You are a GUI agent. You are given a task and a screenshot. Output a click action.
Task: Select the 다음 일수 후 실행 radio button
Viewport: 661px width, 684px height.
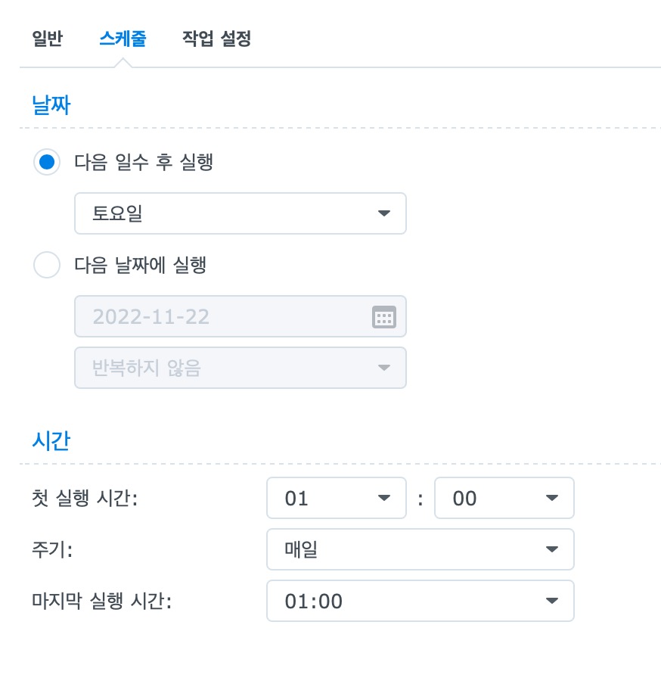pos(47,162)
